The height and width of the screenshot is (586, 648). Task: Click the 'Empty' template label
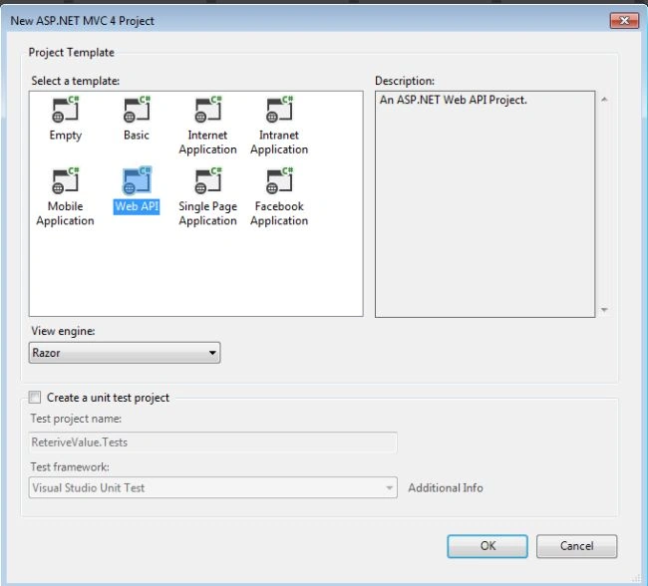tap(65, 136)
